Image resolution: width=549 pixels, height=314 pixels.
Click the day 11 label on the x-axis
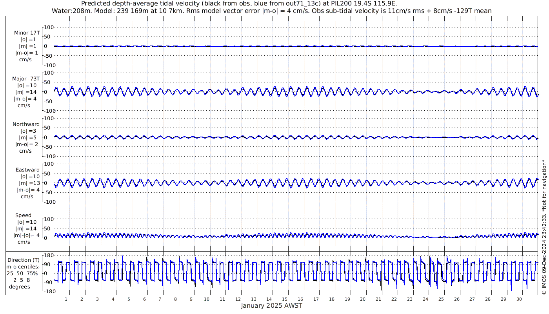point(222,299)
